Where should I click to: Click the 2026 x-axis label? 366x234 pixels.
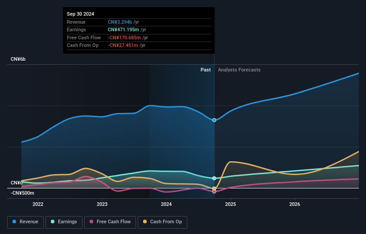(x=295, y=205)
